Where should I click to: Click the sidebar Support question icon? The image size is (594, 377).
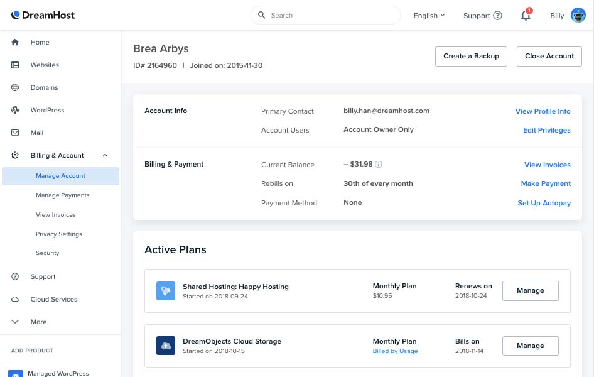tap(15, 276)
